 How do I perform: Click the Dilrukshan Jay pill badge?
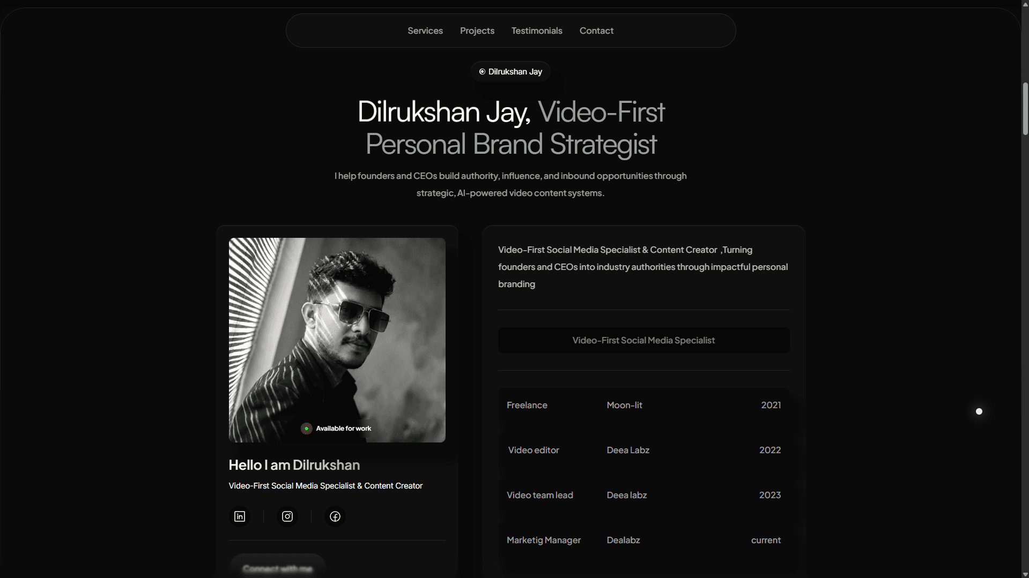pos(510,71)
